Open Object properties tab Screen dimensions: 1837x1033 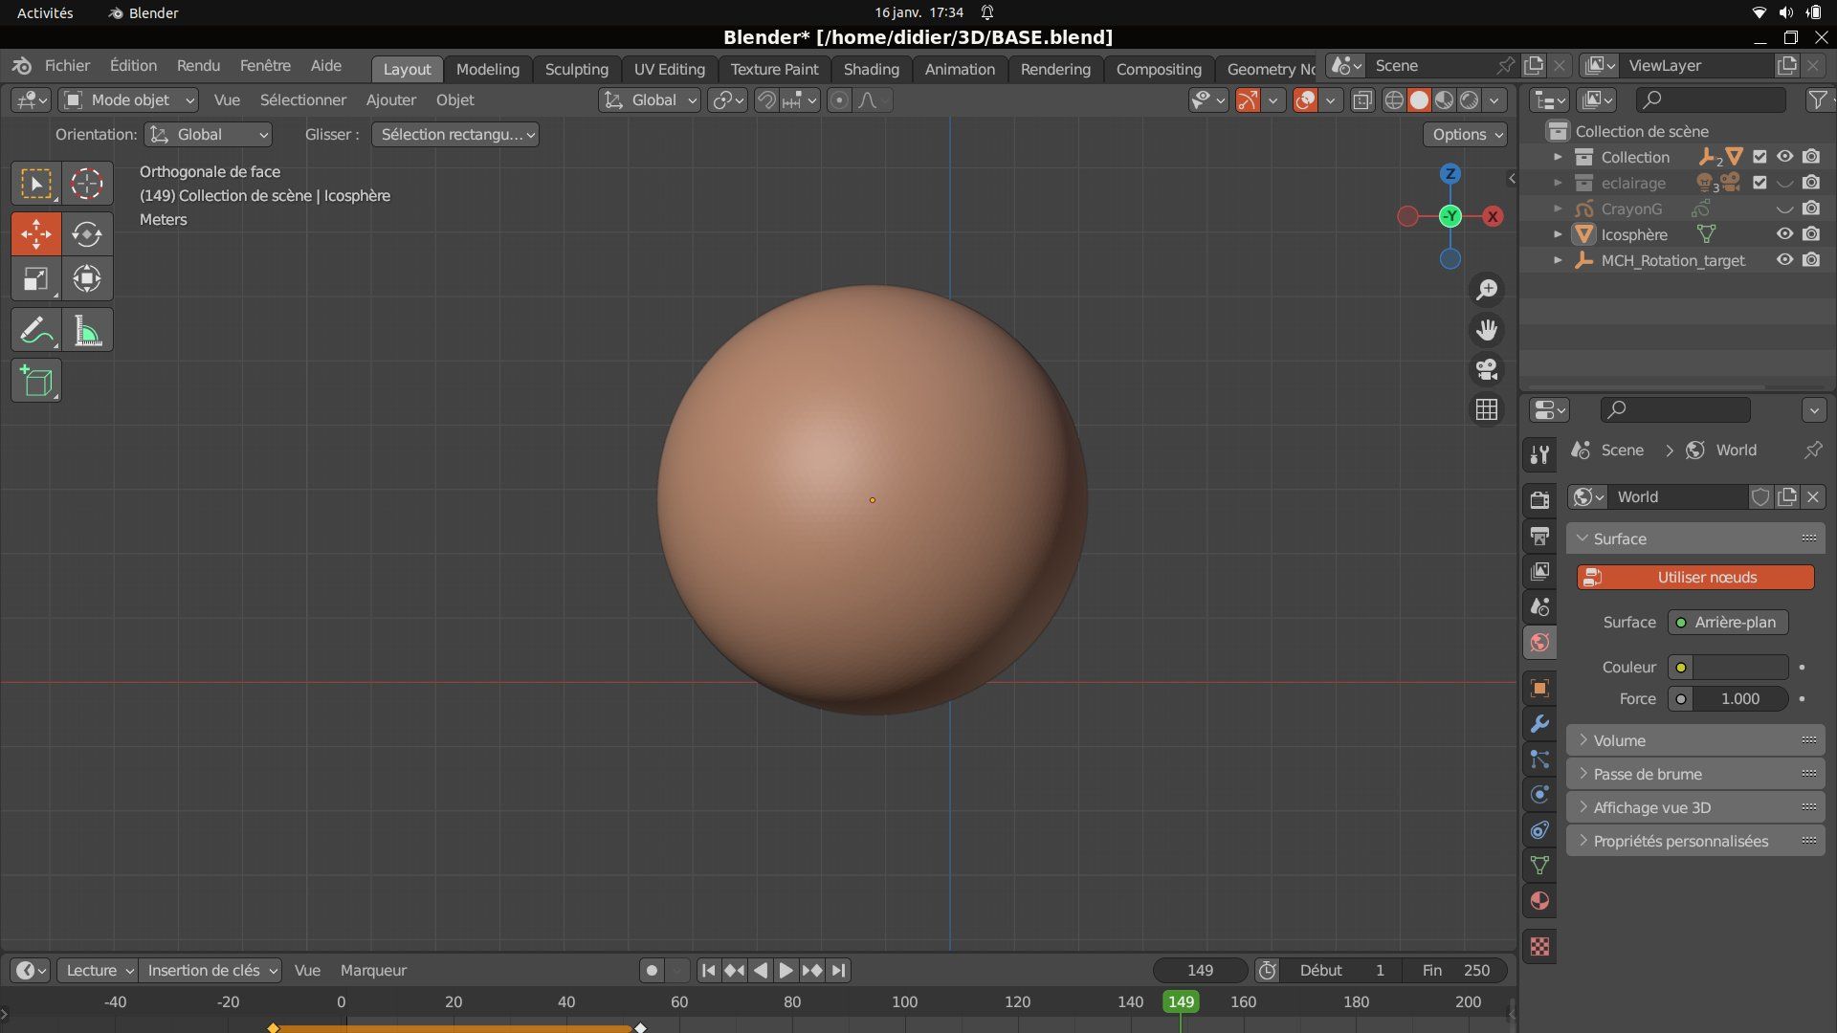(x=1539, y=688)
